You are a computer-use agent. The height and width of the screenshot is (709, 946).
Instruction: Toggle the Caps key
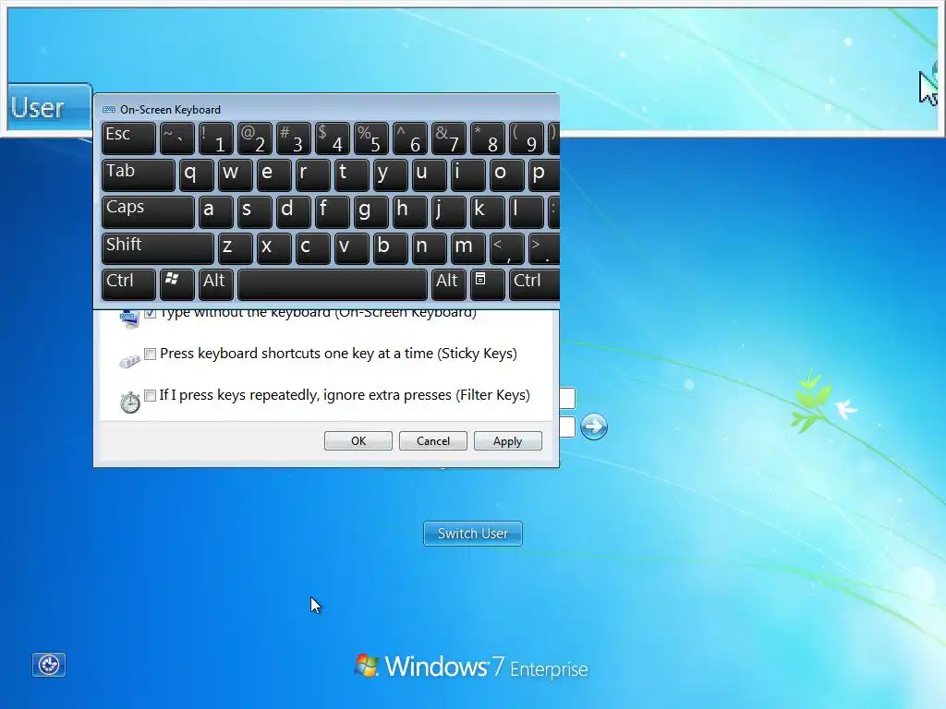click(x=148, y=211)
